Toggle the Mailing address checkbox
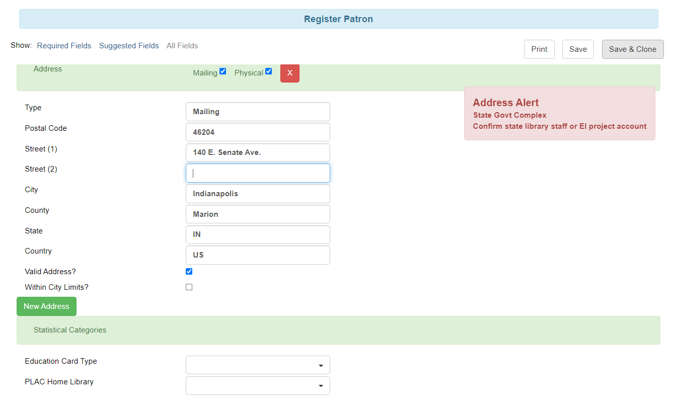This screenshot has width=674, height=412. coord(222,71)
